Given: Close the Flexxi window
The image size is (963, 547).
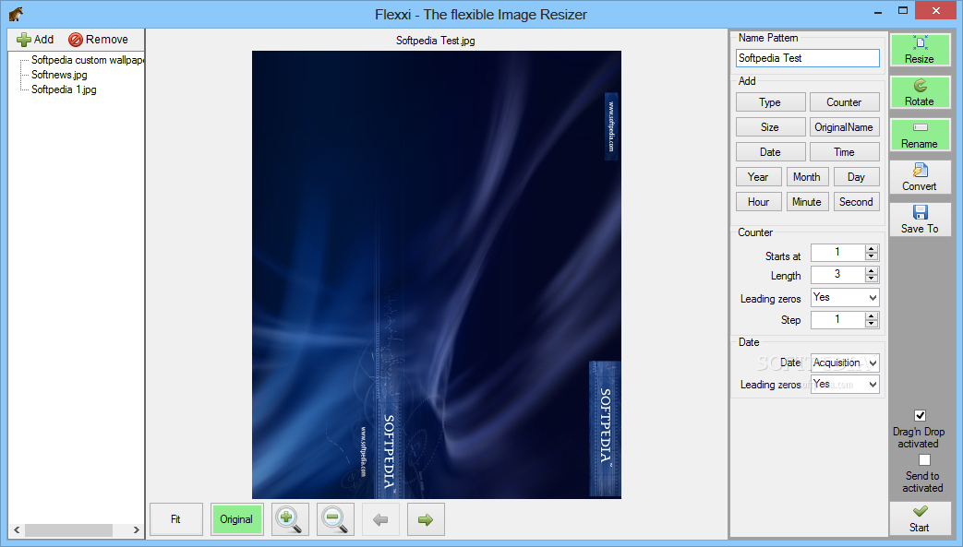Looking at the screenshot, I should [x=936, y=10].
